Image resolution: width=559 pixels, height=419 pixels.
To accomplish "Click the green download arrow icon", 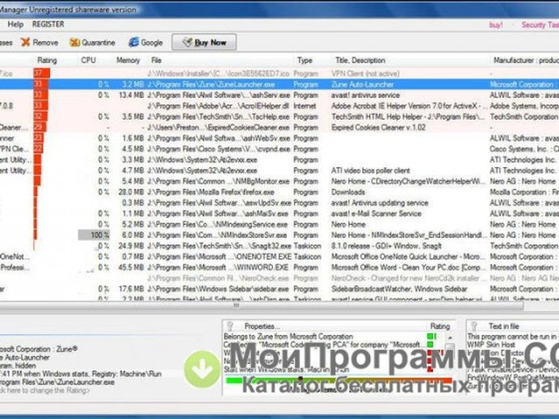I will pyautogui.click(x=203, y=369).
